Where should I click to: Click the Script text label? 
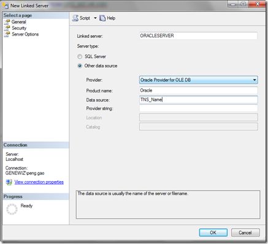[85, 18]
